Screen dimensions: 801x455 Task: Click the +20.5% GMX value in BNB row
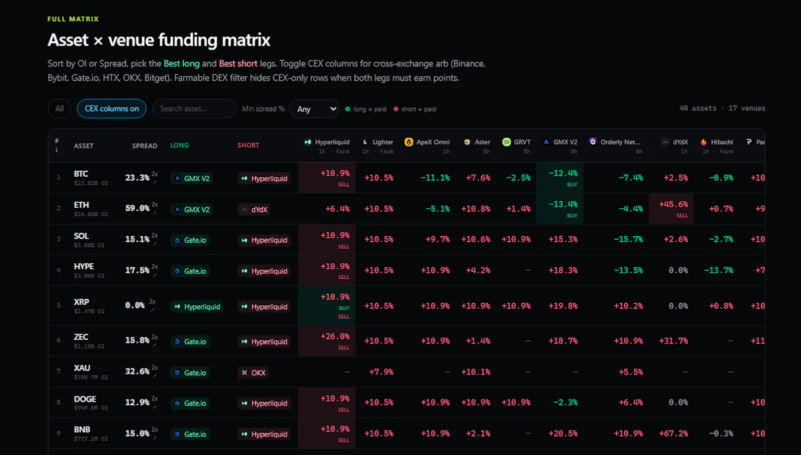pyautogui.click(x=563, y=433)
